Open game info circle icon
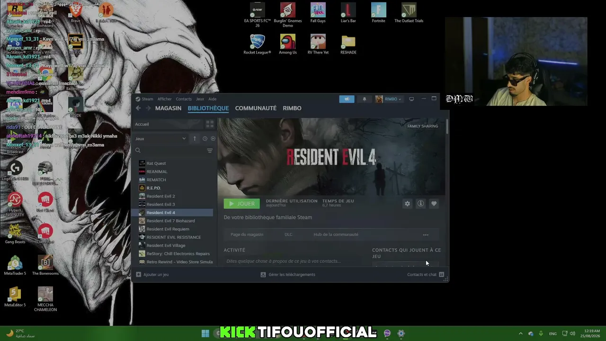 pyautogui.click(x=420, y=204)
